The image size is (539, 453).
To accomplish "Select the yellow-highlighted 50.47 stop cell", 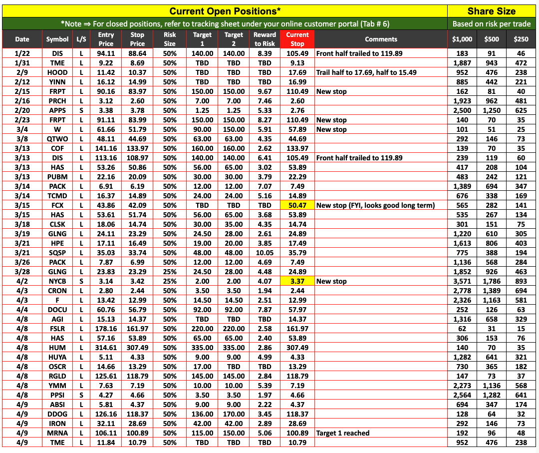I will pyautogui.click(x=297, y=205).
